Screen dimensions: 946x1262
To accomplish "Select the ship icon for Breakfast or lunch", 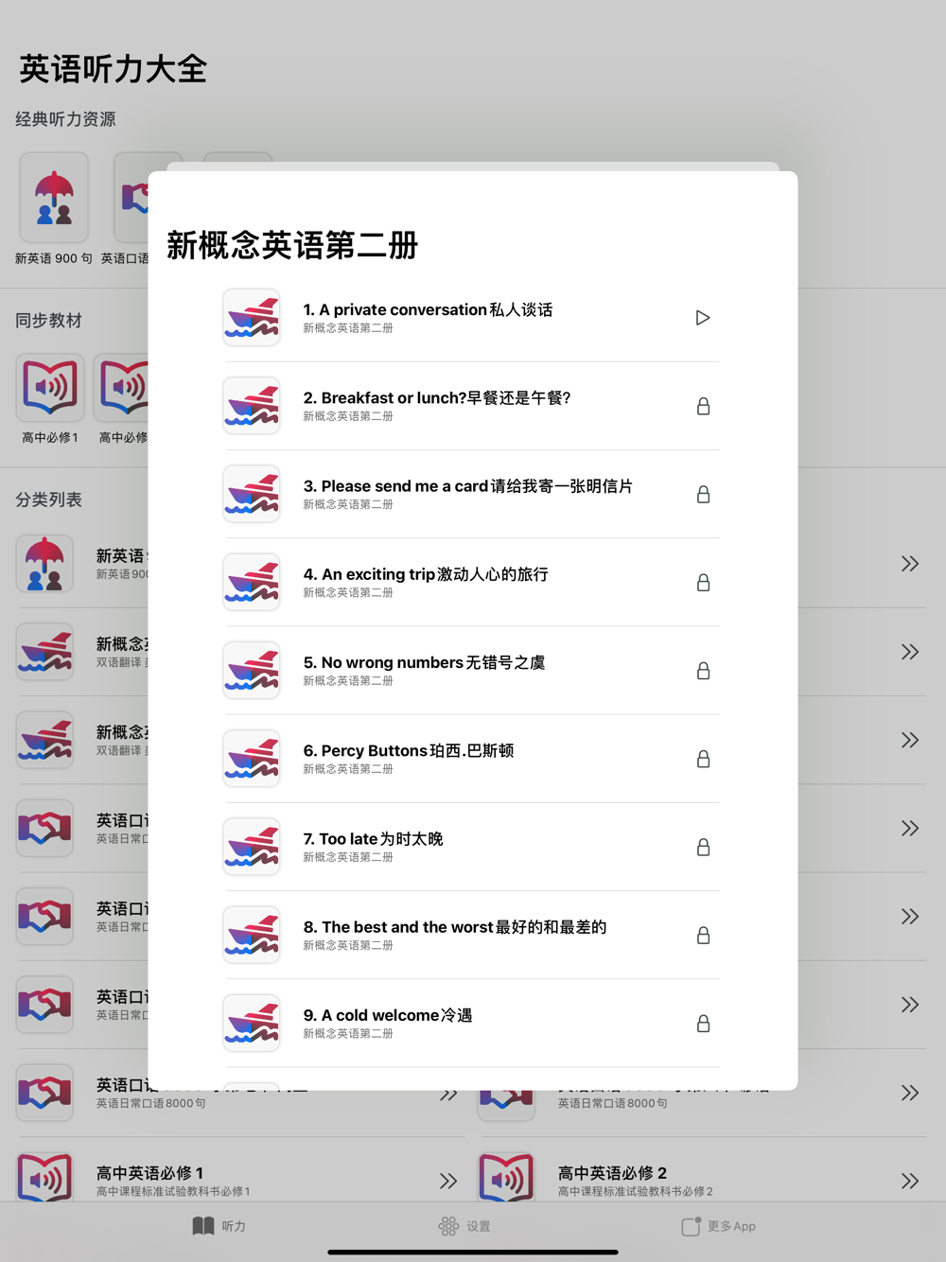I will [252, 406].
